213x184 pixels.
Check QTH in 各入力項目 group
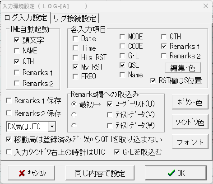tap(164, 37)
